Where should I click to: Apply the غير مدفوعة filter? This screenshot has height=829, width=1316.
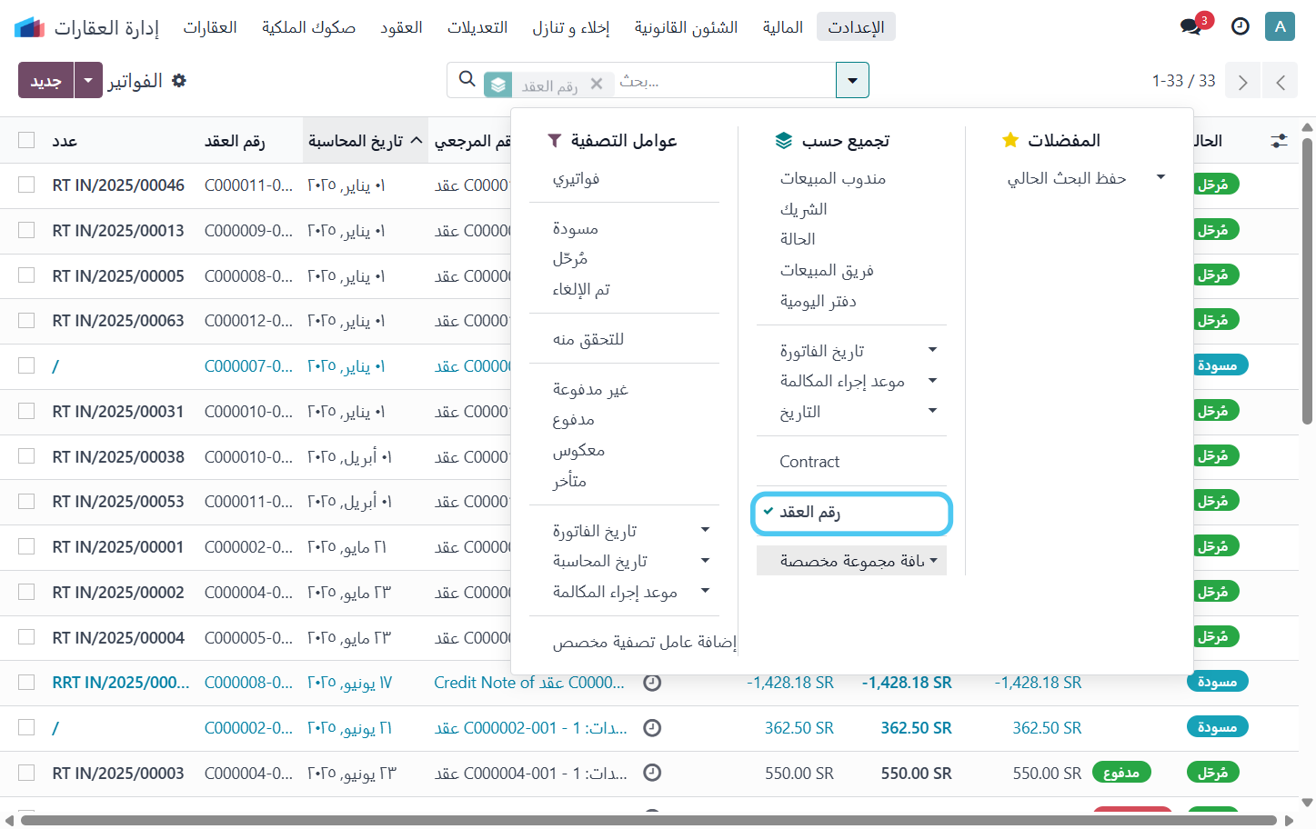pos(590,390)
